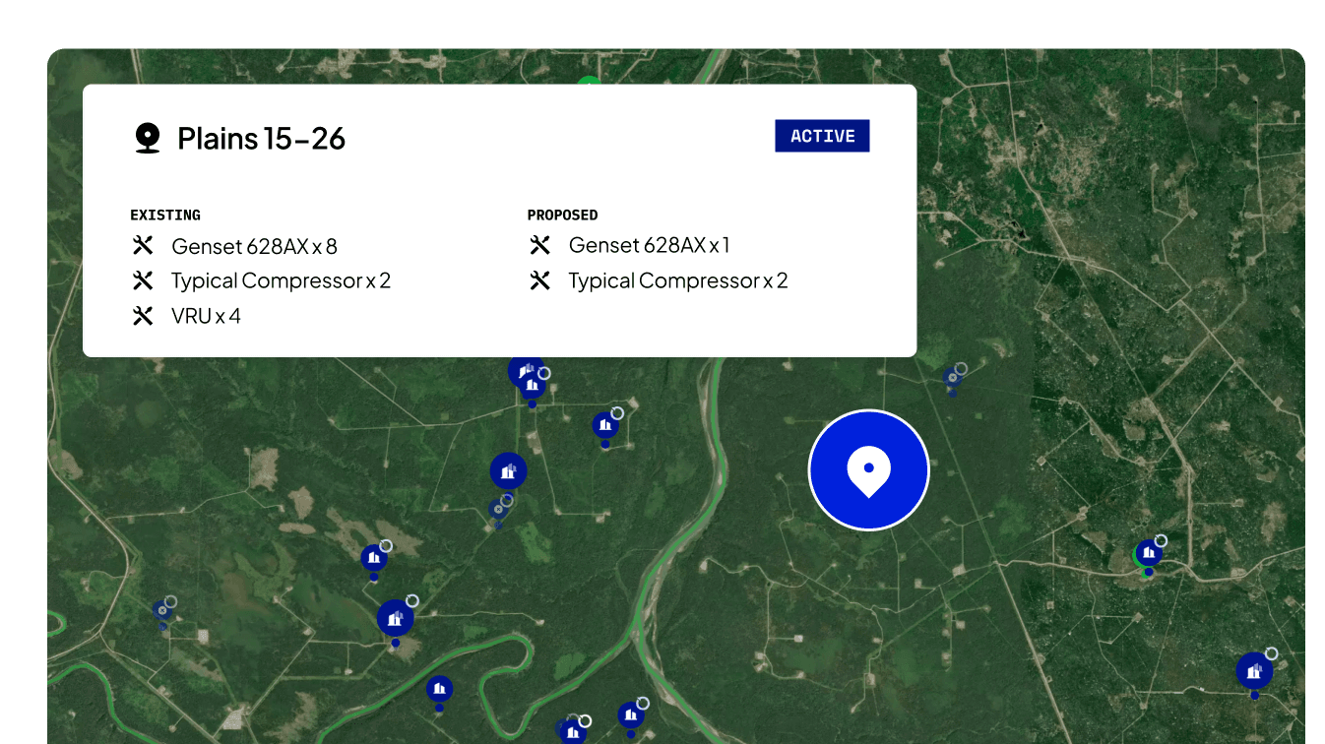1325x744 pixels.
Task: Select the proposed Genset 628AX x 1 entry
Action: click(649, 246)
